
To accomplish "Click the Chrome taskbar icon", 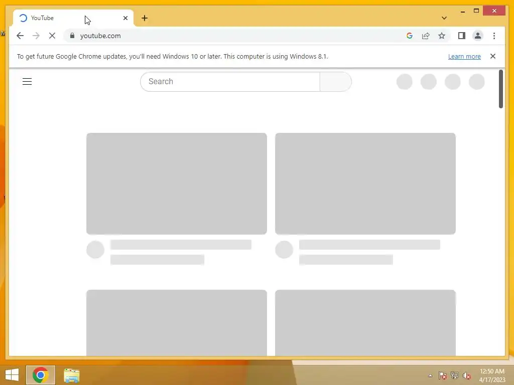I will coord(41,375).
